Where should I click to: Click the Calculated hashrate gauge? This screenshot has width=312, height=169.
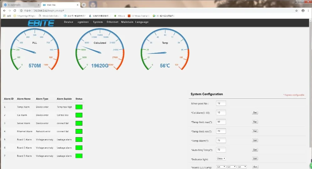click(x=100, y=49)
